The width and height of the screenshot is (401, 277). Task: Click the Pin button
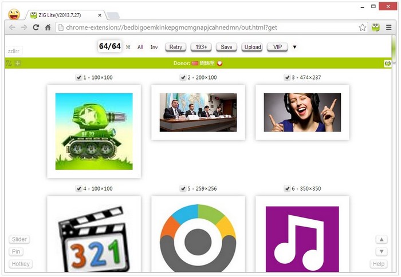tap(16, 252)
